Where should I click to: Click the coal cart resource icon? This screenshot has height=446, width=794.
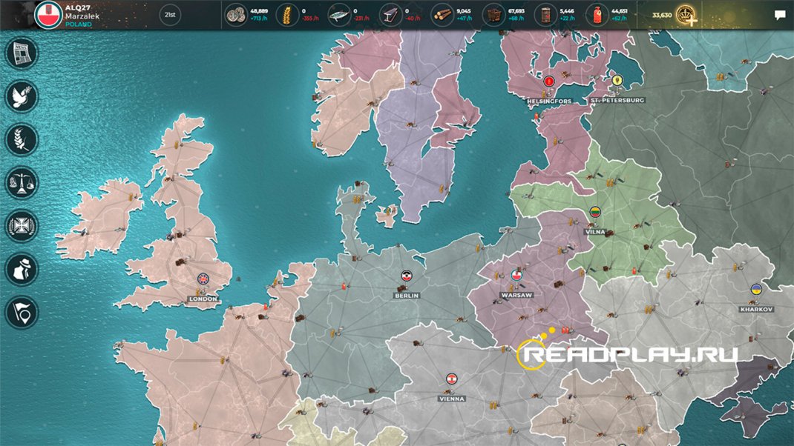coord(493,15)
